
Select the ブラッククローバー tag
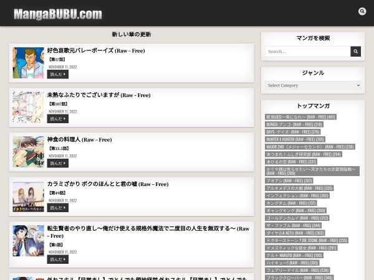coord(299,278)
